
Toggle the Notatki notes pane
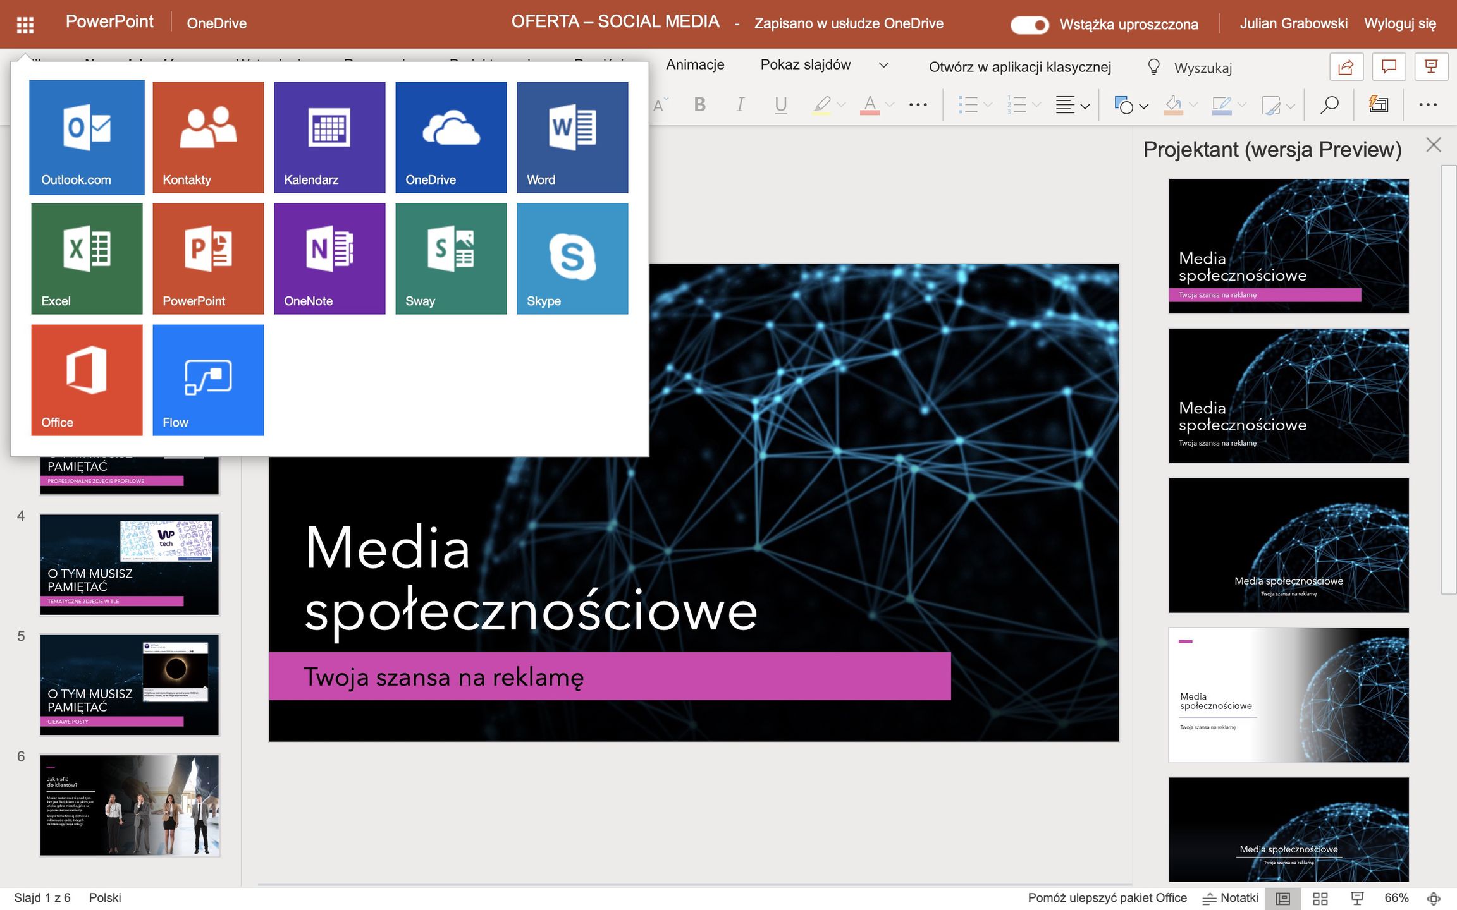1230,897
